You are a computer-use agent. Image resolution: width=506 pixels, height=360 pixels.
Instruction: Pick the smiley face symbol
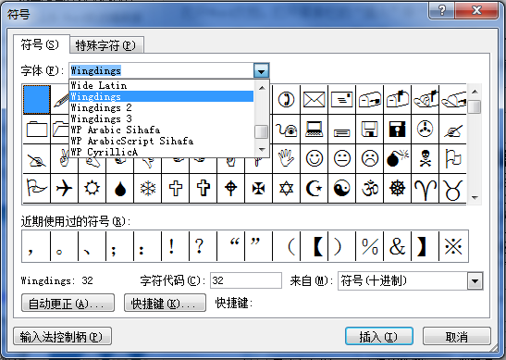click(314, 158)
